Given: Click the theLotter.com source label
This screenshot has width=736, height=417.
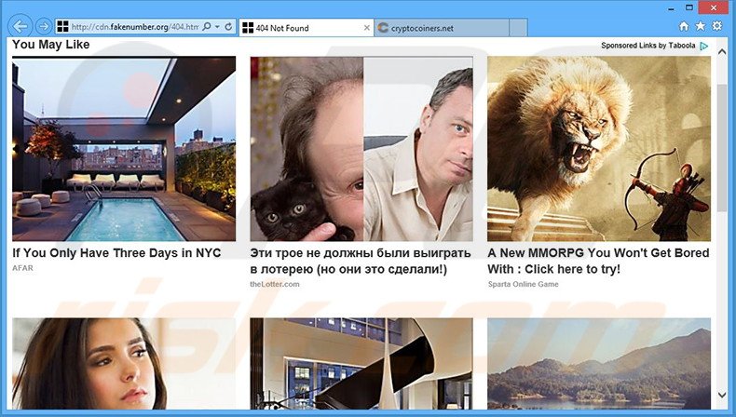Looking at the screenshot, I should (275, 284).
